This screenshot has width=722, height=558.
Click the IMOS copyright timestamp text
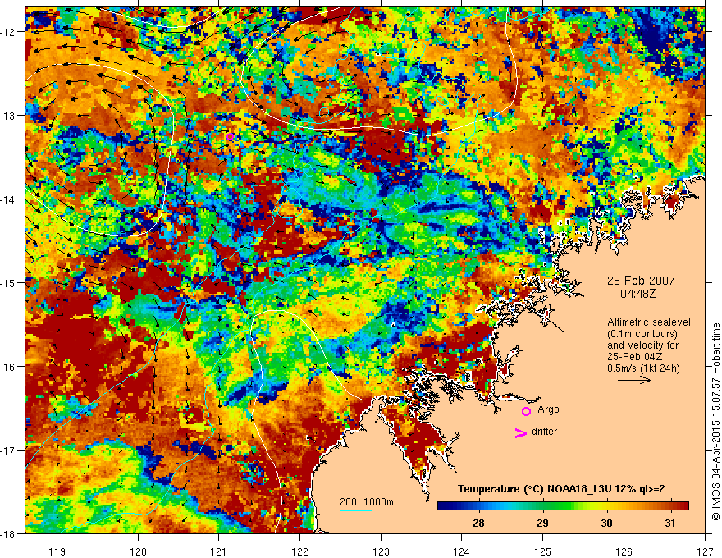[715, 422]
